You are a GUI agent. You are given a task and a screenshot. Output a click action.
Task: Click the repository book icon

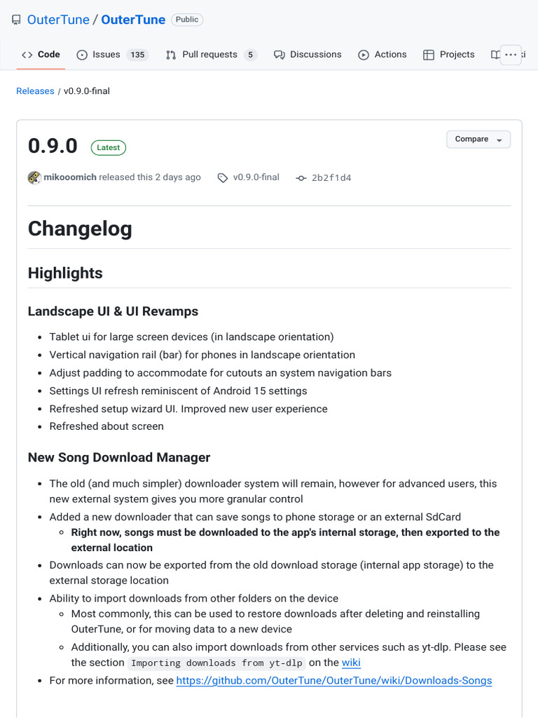pos(16,20)
